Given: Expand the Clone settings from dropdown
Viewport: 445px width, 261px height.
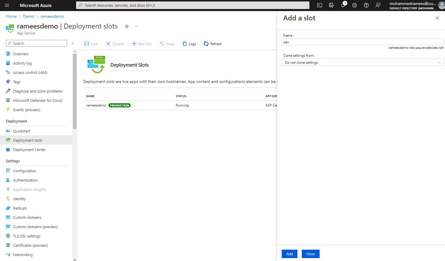Looking at the screenshot, I should [x=362, y=62].
